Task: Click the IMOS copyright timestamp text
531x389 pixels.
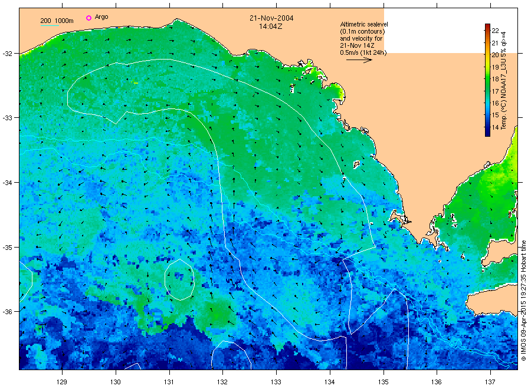Action: point(523,301)
